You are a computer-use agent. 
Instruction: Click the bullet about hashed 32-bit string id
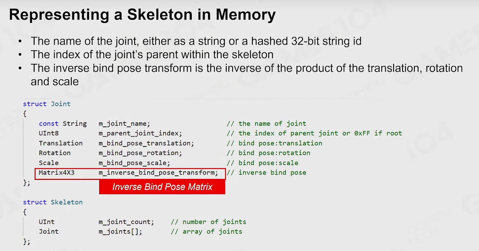[x=196, y=41]
